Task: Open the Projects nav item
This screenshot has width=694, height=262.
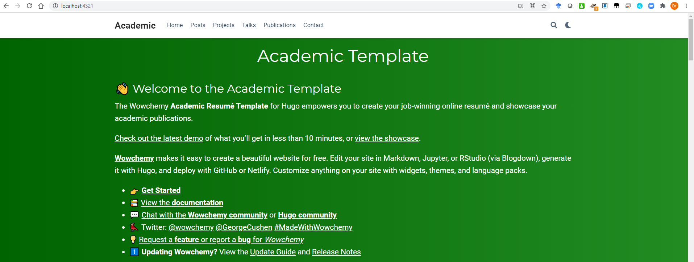Action: 224,25
